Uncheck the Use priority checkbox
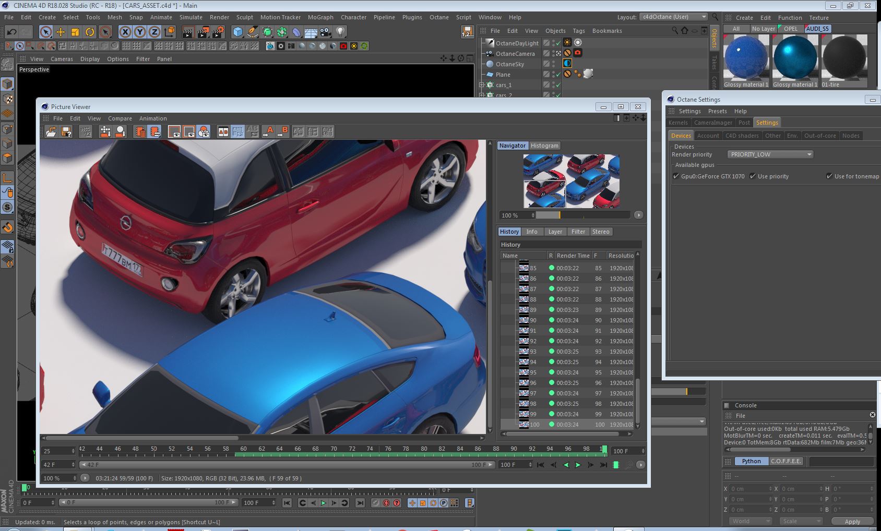The image size is (881, 531). tap(753, 176)
